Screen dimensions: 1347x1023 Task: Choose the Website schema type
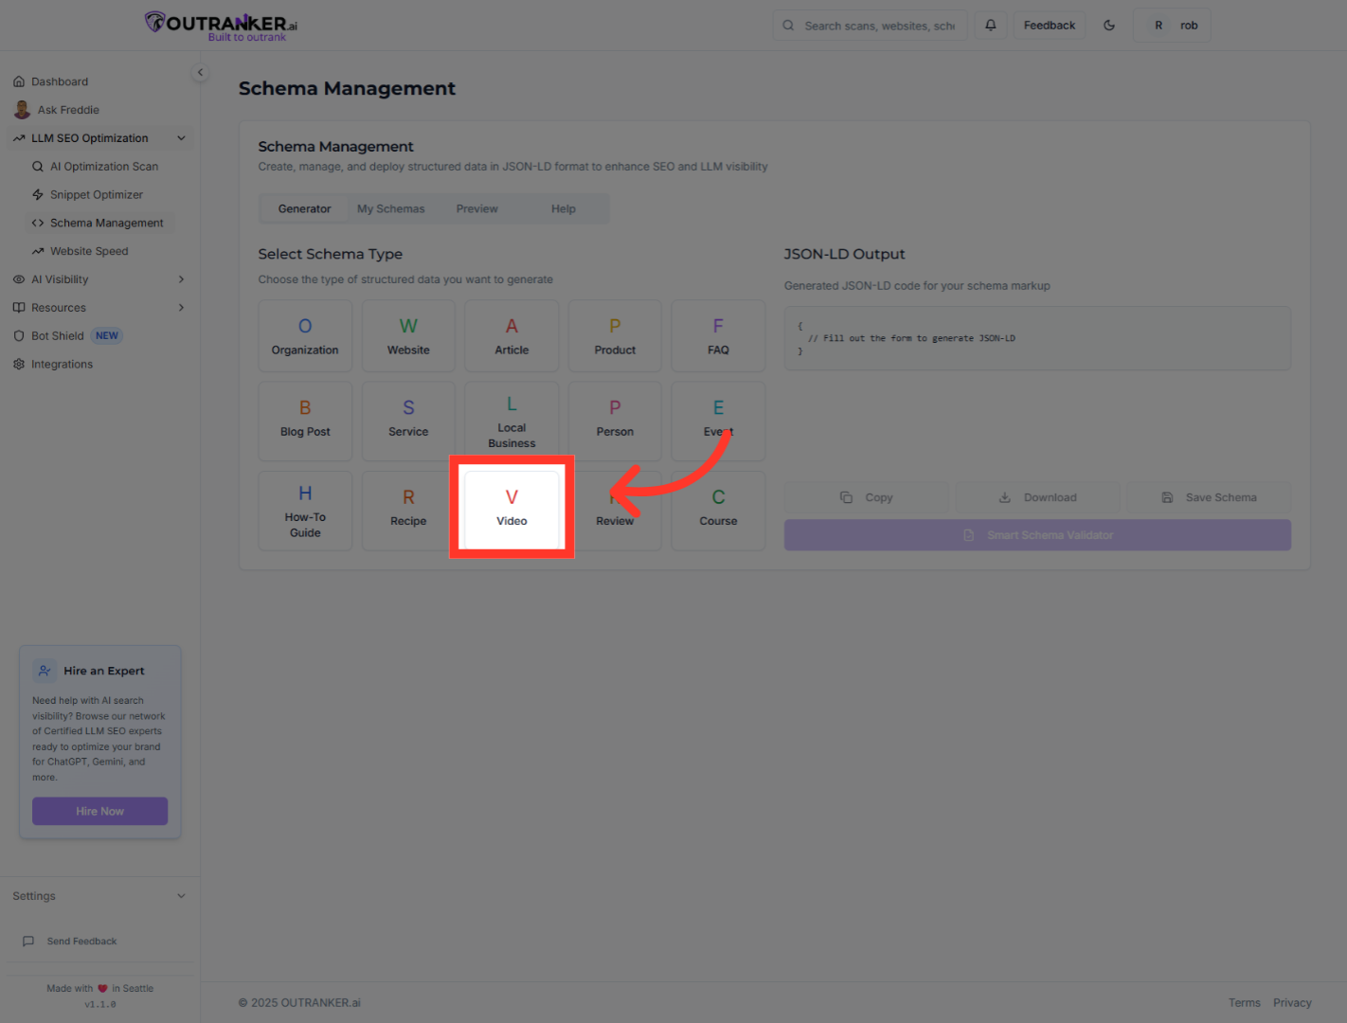tap(408, 336)
